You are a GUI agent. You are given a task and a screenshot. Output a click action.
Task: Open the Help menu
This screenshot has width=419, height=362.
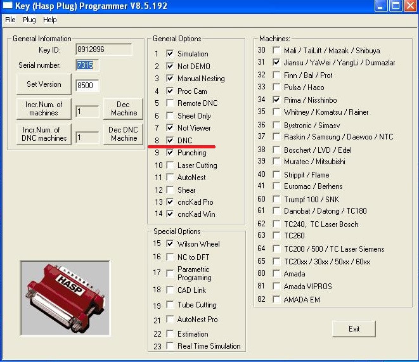pos(50,20)
